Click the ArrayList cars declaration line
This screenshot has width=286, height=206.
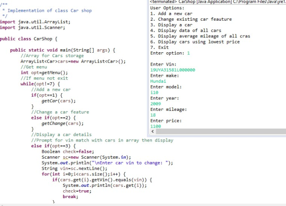coord(73,62)
